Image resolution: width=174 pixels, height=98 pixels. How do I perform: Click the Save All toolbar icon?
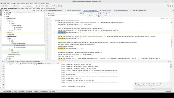coord(4,6)
